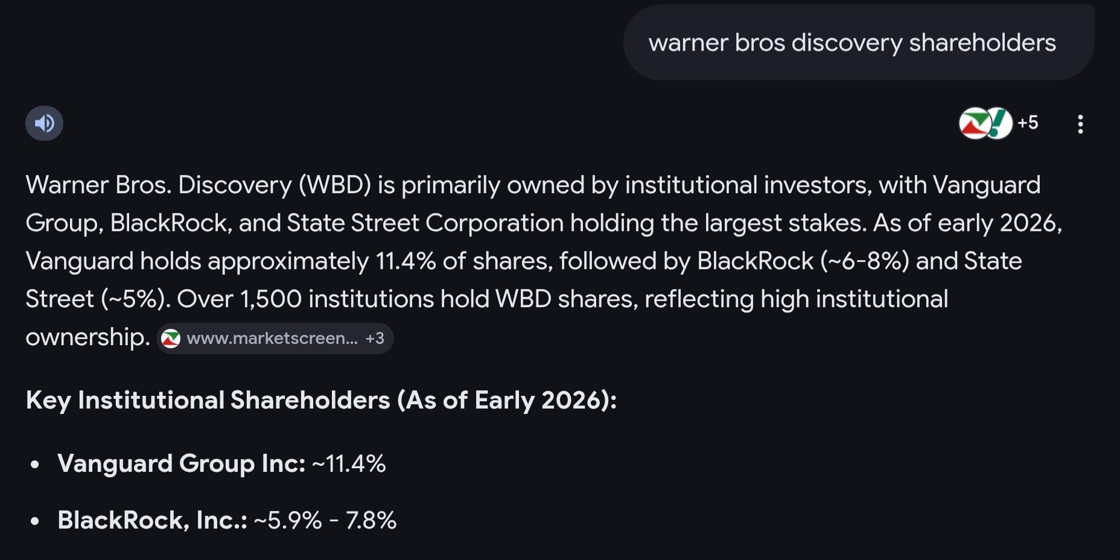Tap the 'warner bros discovery shareholders' query bubble
This screenshot has width=1120, height=560.
852,43
